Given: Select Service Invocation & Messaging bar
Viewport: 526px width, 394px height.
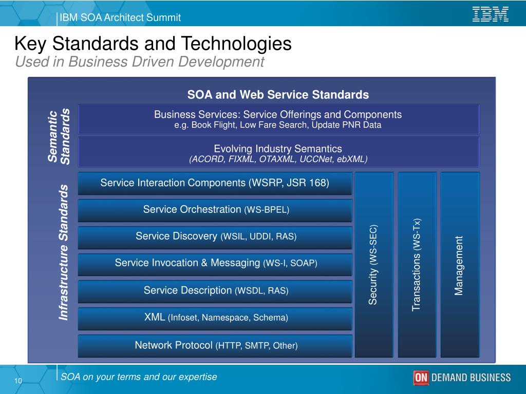Looking at the screenshot, I should pyautogui.click(x=215, y=264).
